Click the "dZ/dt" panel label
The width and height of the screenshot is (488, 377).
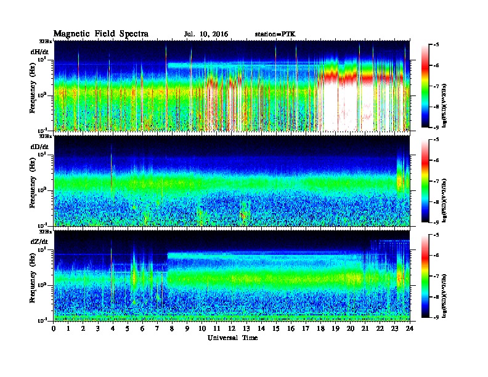tap(39, 241)
